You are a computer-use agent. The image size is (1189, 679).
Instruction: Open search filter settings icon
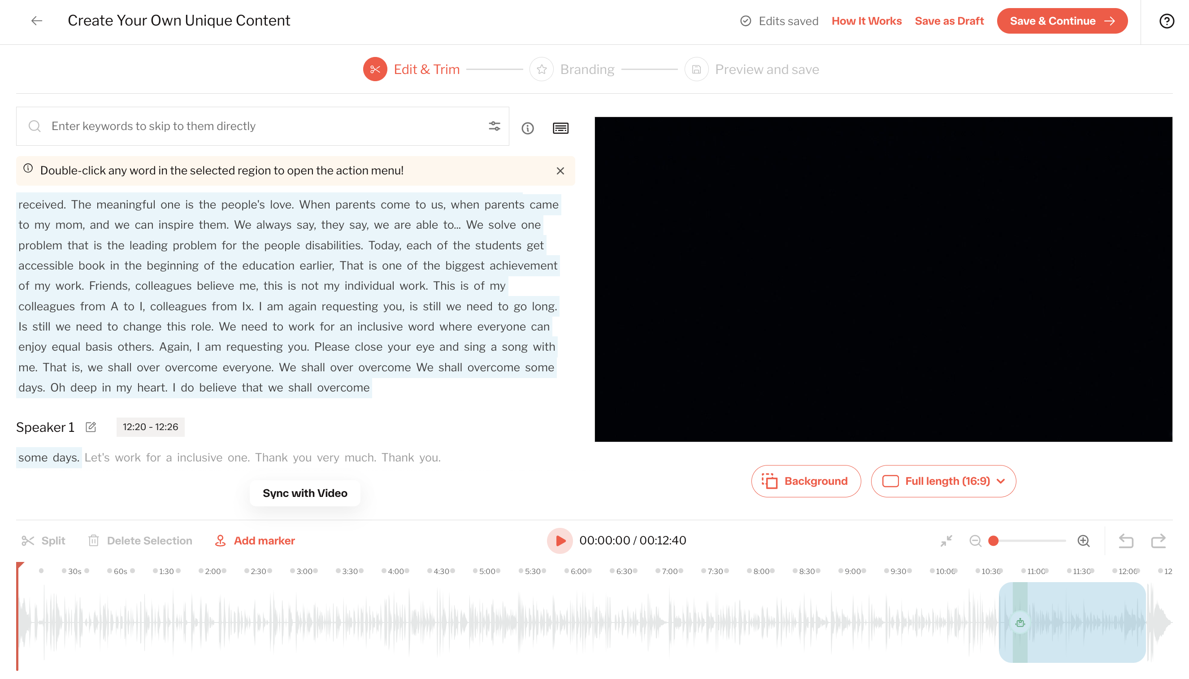494,126
